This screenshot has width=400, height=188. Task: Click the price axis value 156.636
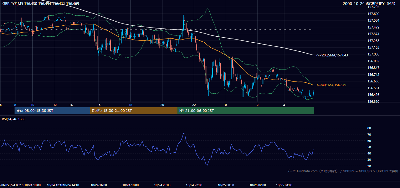tap(373, 81)
